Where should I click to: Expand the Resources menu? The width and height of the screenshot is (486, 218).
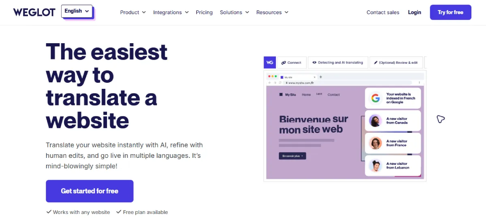click(x=272, y=13)
